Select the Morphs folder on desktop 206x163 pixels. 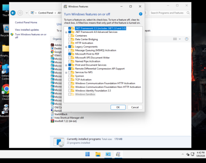tap(5, 51)
